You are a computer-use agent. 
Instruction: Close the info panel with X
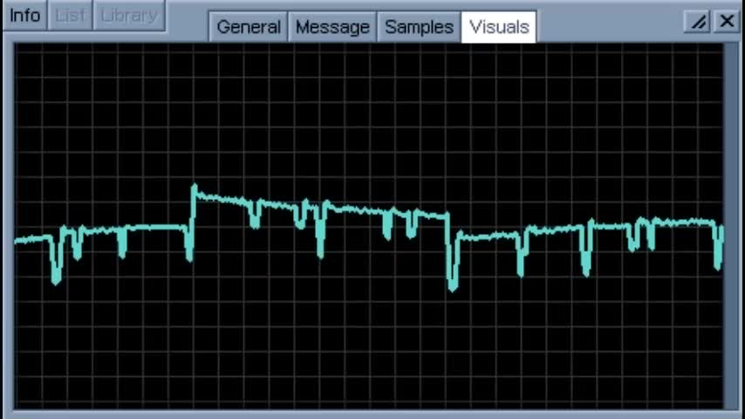(x=727, y=22)
